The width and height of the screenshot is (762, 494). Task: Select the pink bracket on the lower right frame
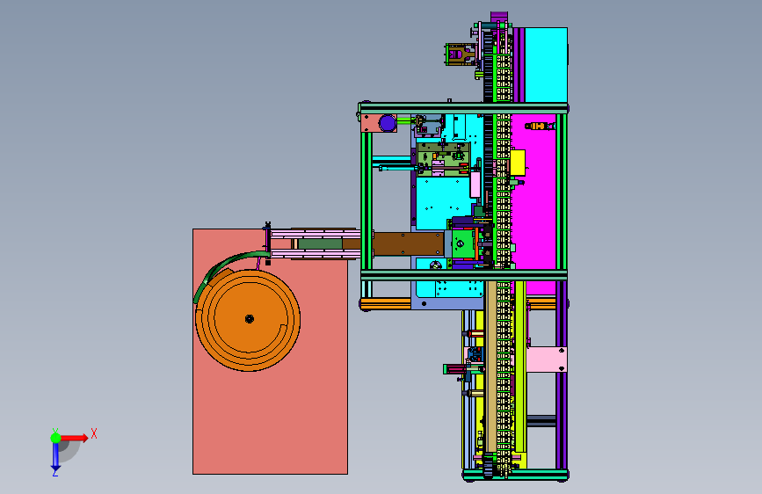coord(547,360)
